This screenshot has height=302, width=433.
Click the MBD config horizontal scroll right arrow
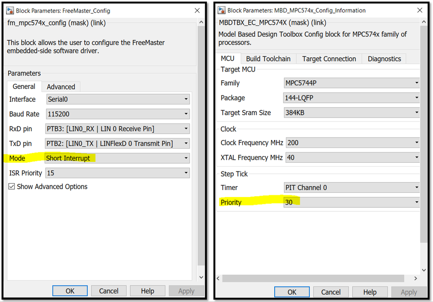point(416,278)
